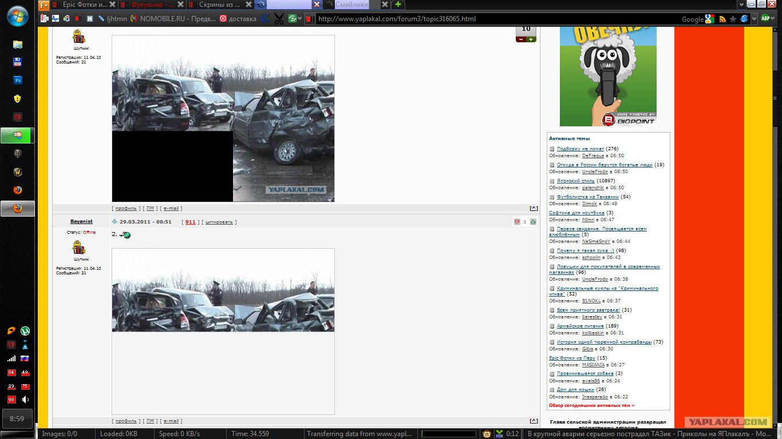
Task: Open the 'доставка' bookmark
Action: (238, 19)
